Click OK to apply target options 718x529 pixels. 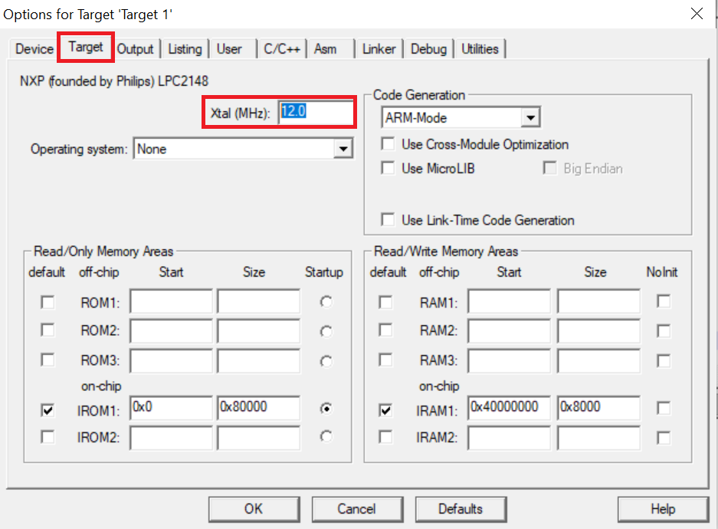[x=254, y=508]
